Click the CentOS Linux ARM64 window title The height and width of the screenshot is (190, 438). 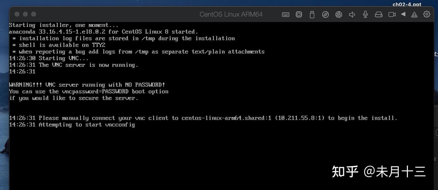[231, 14]
